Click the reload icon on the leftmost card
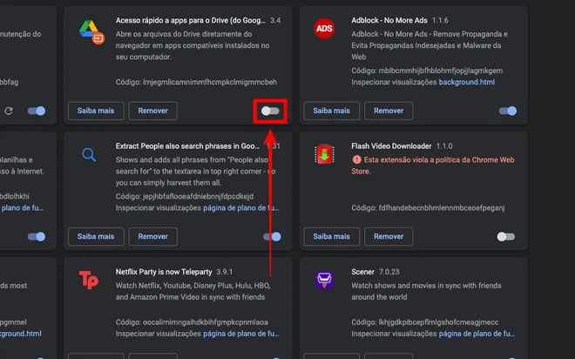This screenshot has height=359, width=575. click(x=9, y=111)
